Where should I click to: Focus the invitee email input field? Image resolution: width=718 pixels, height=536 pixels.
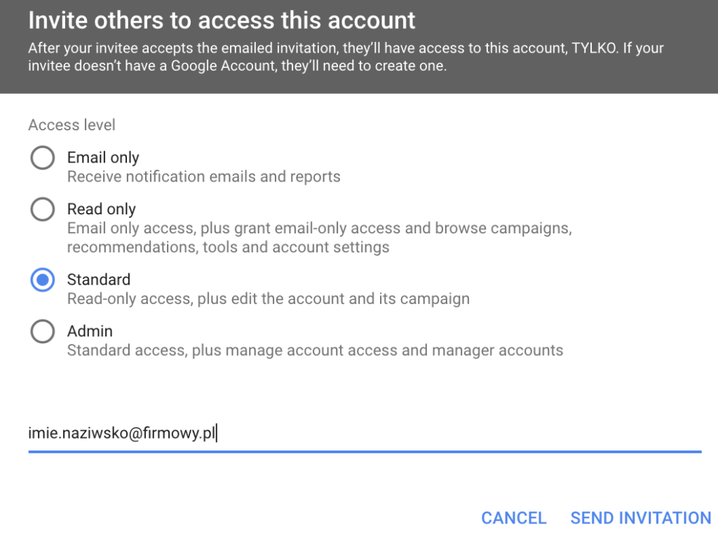click(x=365, y=434)
